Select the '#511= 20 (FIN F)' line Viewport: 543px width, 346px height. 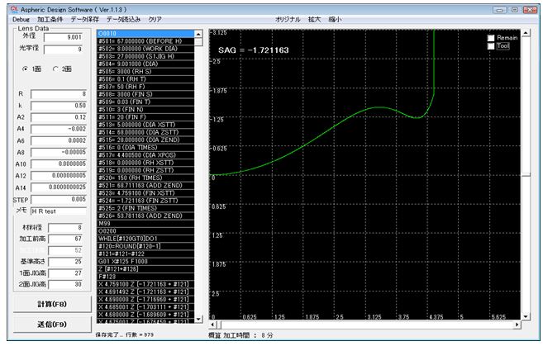(145, 117)
